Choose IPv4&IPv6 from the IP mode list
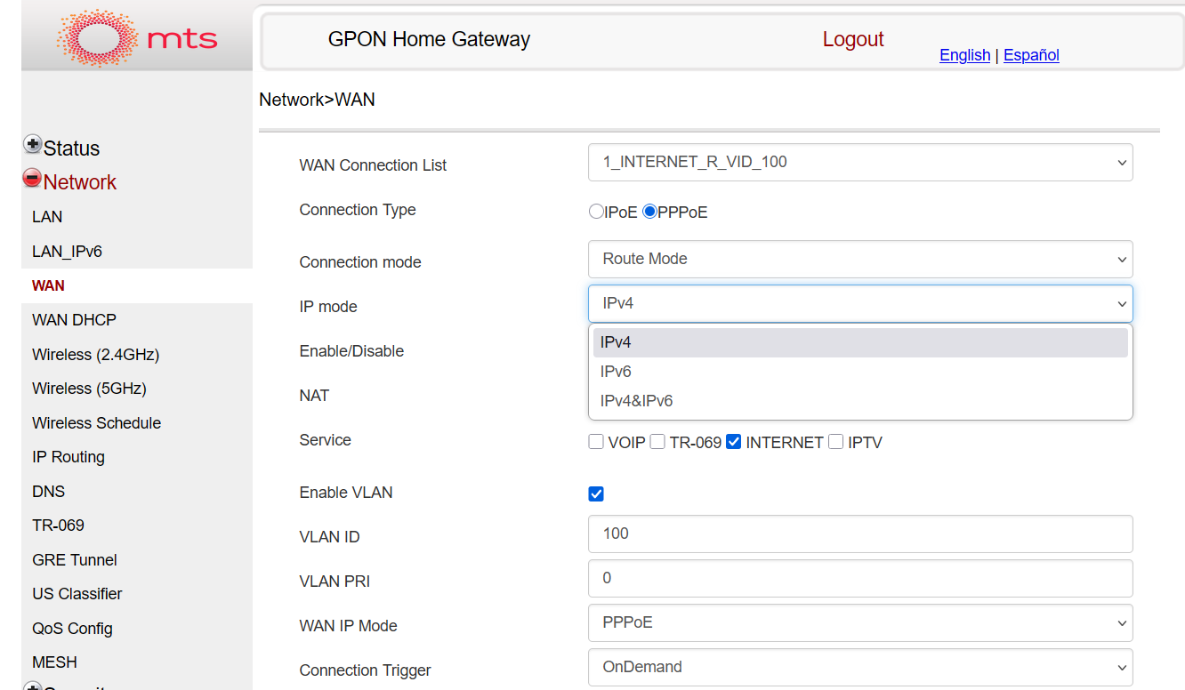1185x690 pixels. coord(637,401)
